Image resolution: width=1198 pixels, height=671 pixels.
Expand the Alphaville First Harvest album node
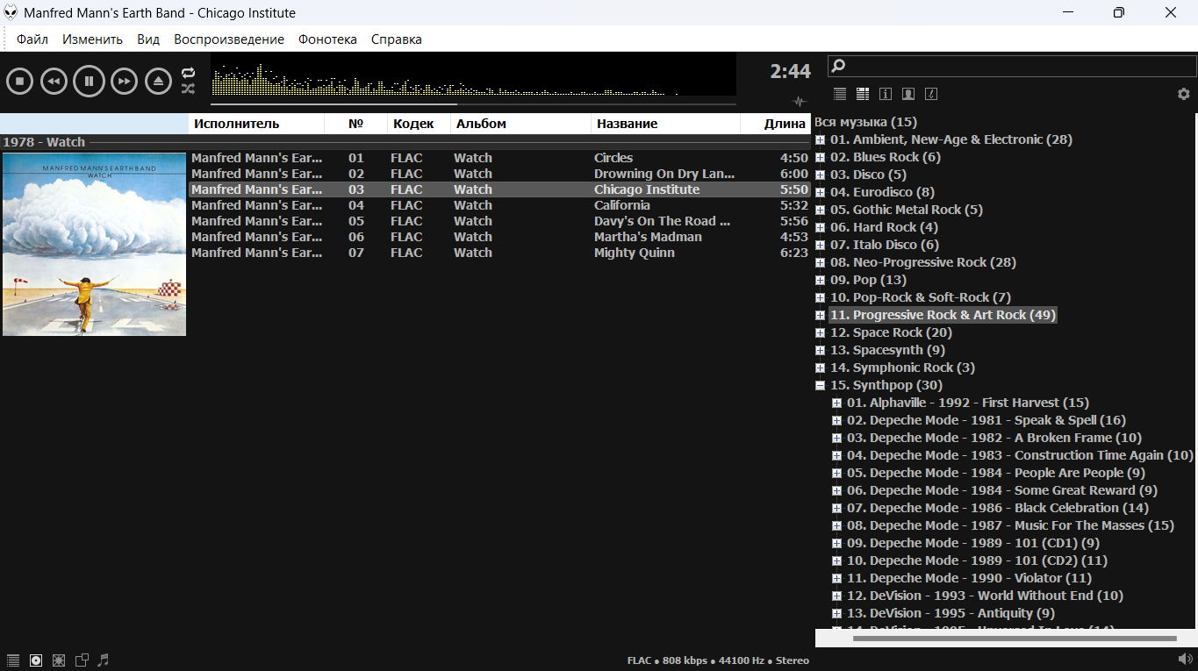[836, 403]
